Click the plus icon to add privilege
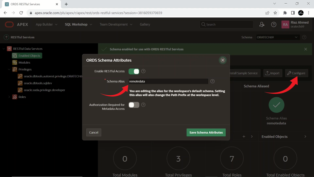Image resolution: width=314 pixels, height=177 pixels. (x=244, y=136)
